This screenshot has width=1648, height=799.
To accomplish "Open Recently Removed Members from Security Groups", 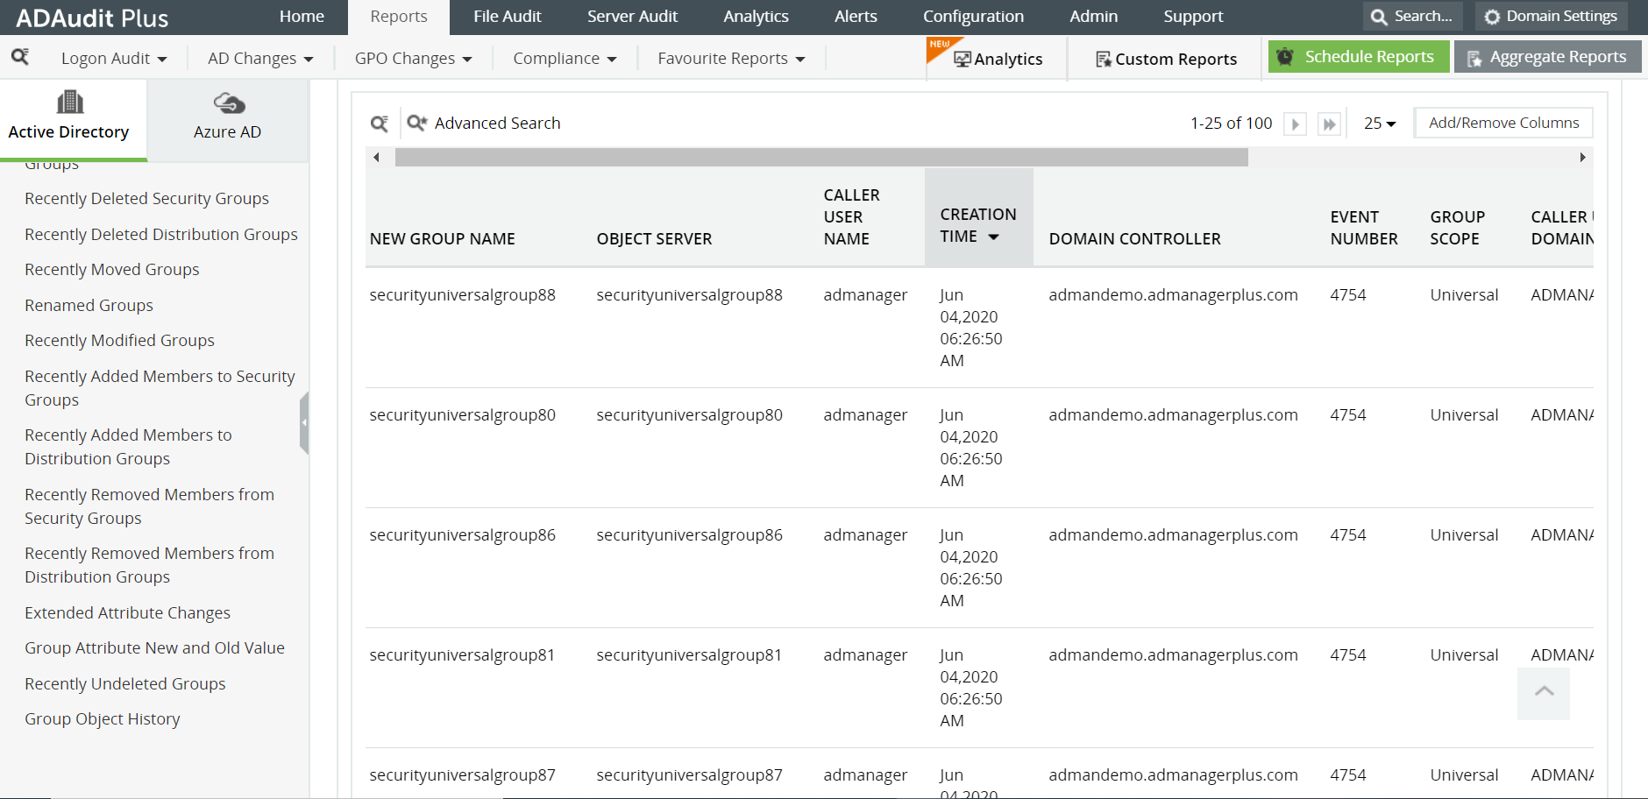I will tap(149, 506).
